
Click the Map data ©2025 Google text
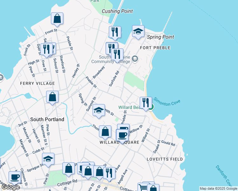(218, 188)
